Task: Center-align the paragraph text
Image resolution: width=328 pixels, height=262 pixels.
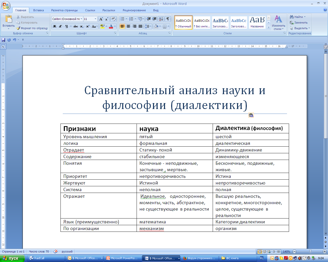Action: coord(128,26)
